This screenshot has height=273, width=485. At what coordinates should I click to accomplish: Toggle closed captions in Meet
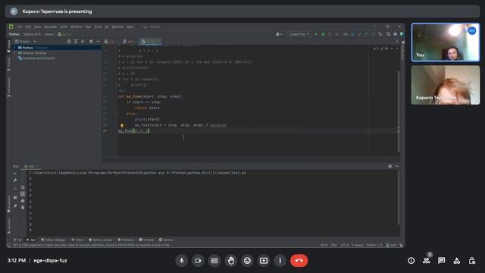214,261
